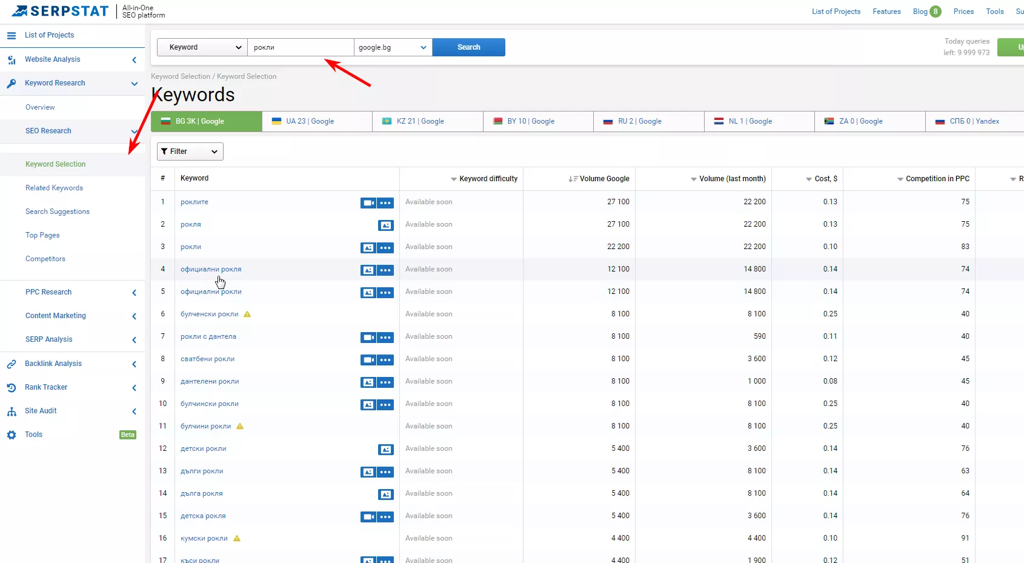This screenshot has width=1024, height=563.
Task: Open List of Projects in the header
Action: pos(836,12)
